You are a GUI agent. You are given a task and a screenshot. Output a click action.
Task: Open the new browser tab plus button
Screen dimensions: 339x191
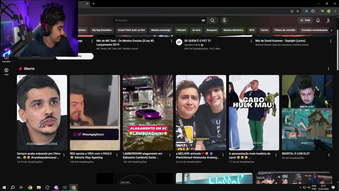(x=93, y=3)
